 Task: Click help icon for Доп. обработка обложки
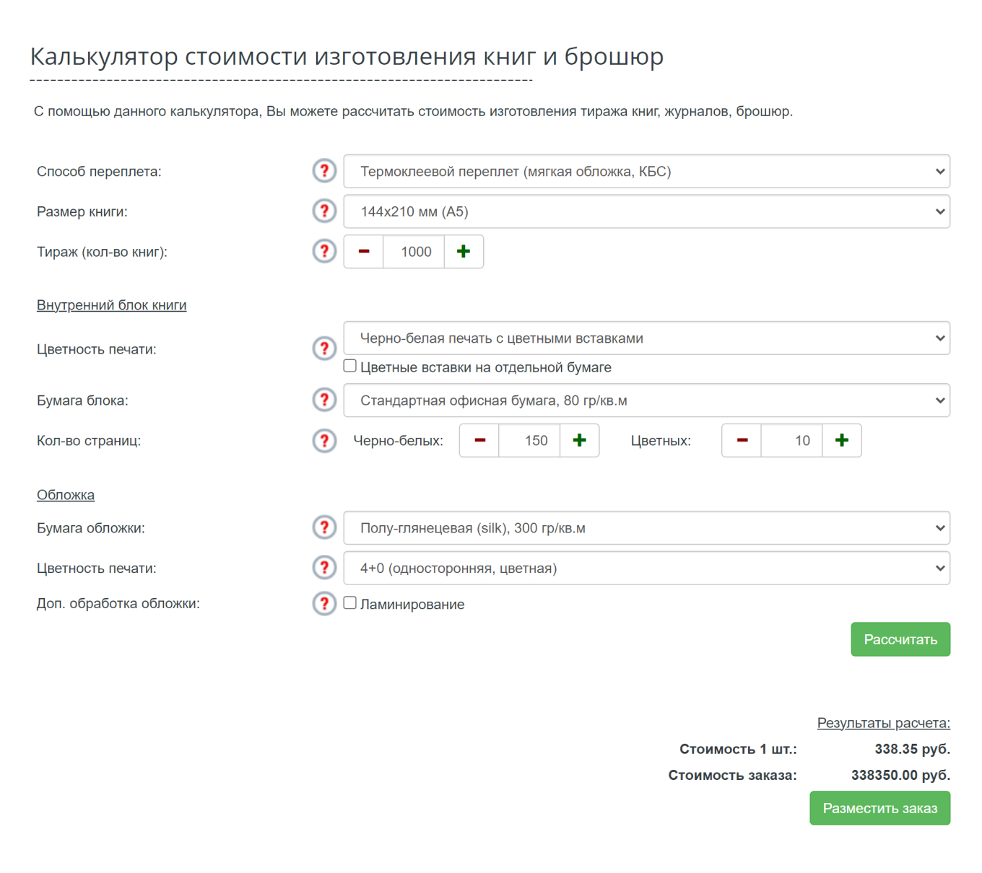click(x=324, y=604)
